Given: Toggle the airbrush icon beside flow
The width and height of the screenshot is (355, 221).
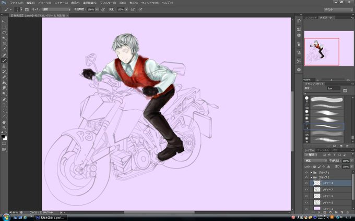Looking at the screenshot, I should tap(133, 9).
